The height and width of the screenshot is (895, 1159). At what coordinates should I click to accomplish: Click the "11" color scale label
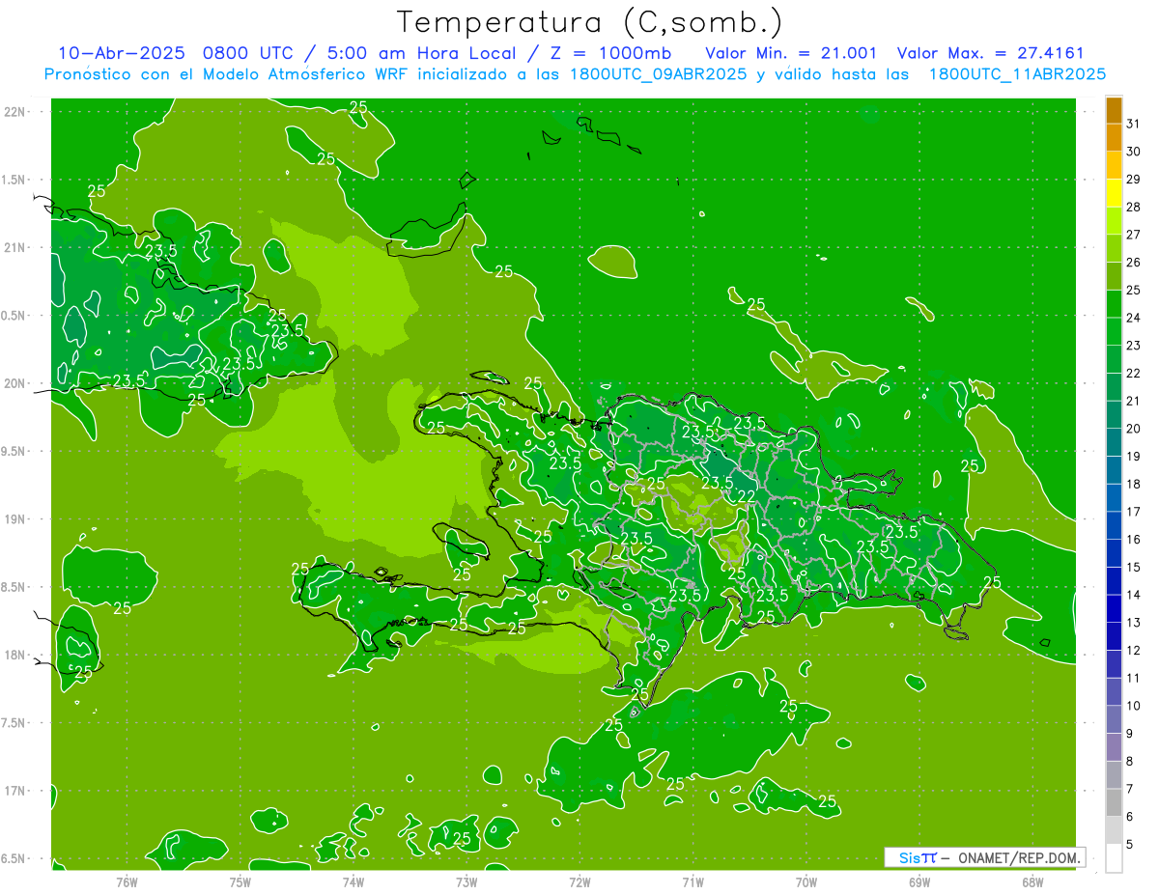click(x=1133, y=678)
